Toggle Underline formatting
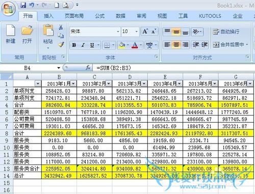The height and width of the screenshot is (194, 255). pos(92,45)
